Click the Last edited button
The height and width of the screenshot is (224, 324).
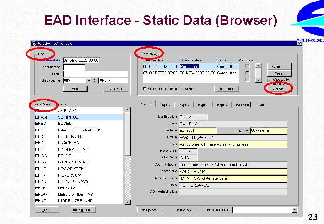[226, 89]
